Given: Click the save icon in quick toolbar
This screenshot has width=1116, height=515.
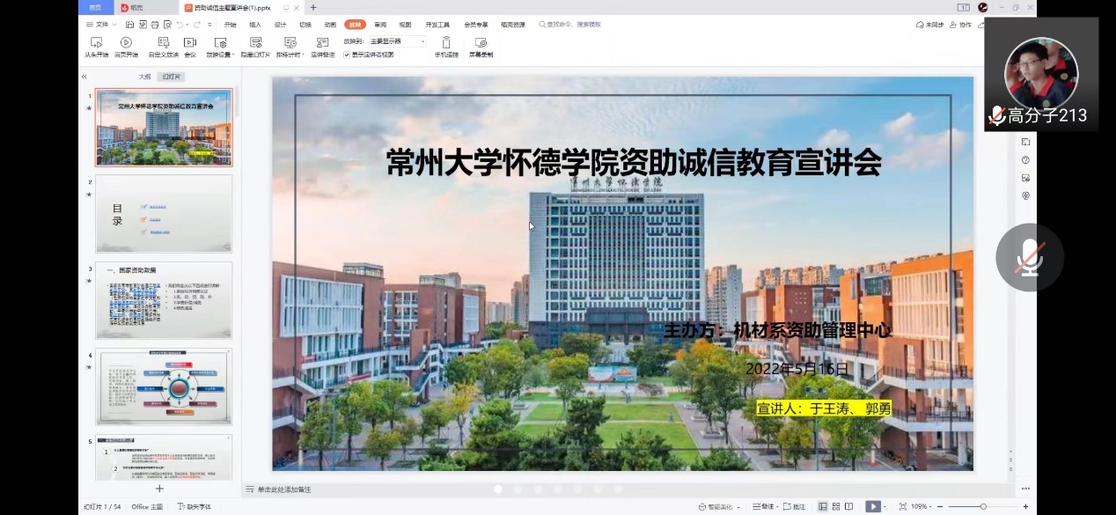Looking at the screenshot, I should 130,25.
